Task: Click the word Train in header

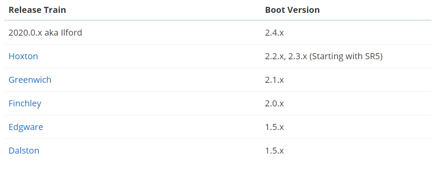Action: coord(55,10)
